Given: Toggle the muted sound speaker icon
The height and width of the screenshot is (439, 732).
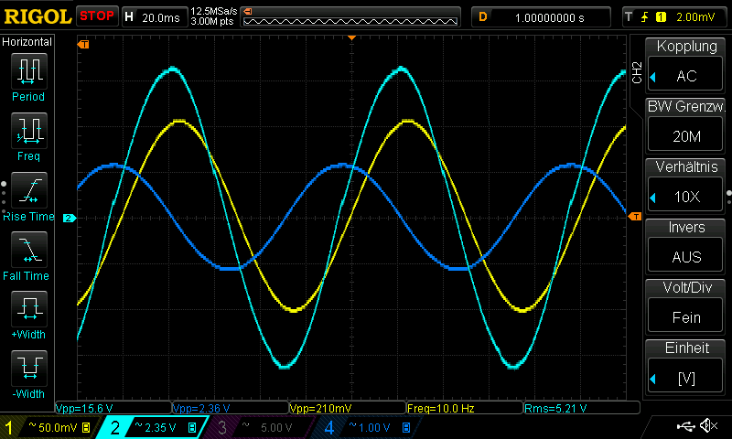Looking at the screenshot, I should pos(708,425).
